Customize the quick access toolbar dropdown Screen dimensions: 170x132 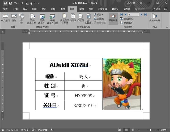[38, 3]
